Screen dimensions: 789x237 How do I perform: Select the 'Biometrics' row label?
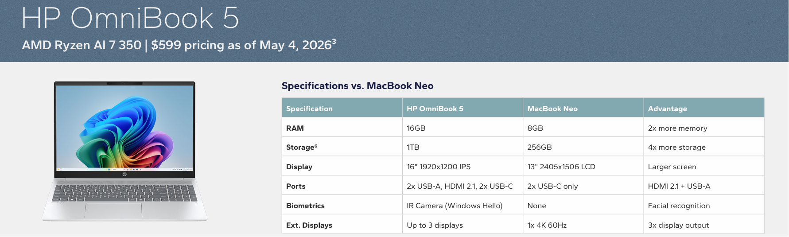(342, 206)
